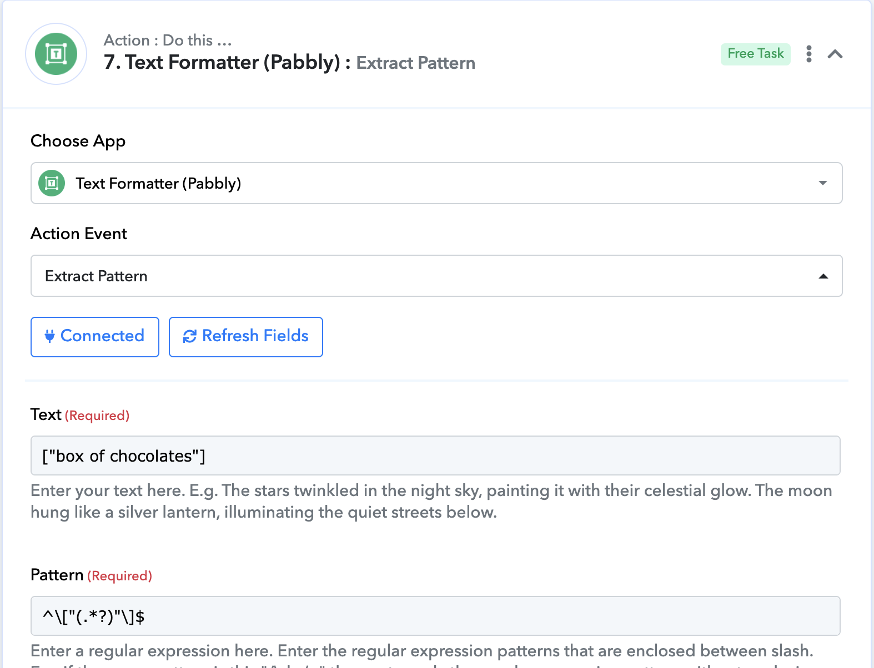Focus the Pattern regular expression field
The image size is (874, 668).
pyautogui.click(x=435, y=616)
